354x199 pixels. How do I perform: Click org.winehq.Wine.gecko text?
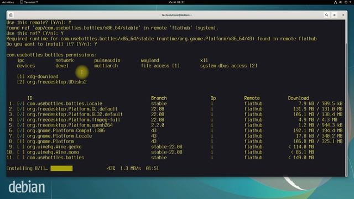[54, 147]
